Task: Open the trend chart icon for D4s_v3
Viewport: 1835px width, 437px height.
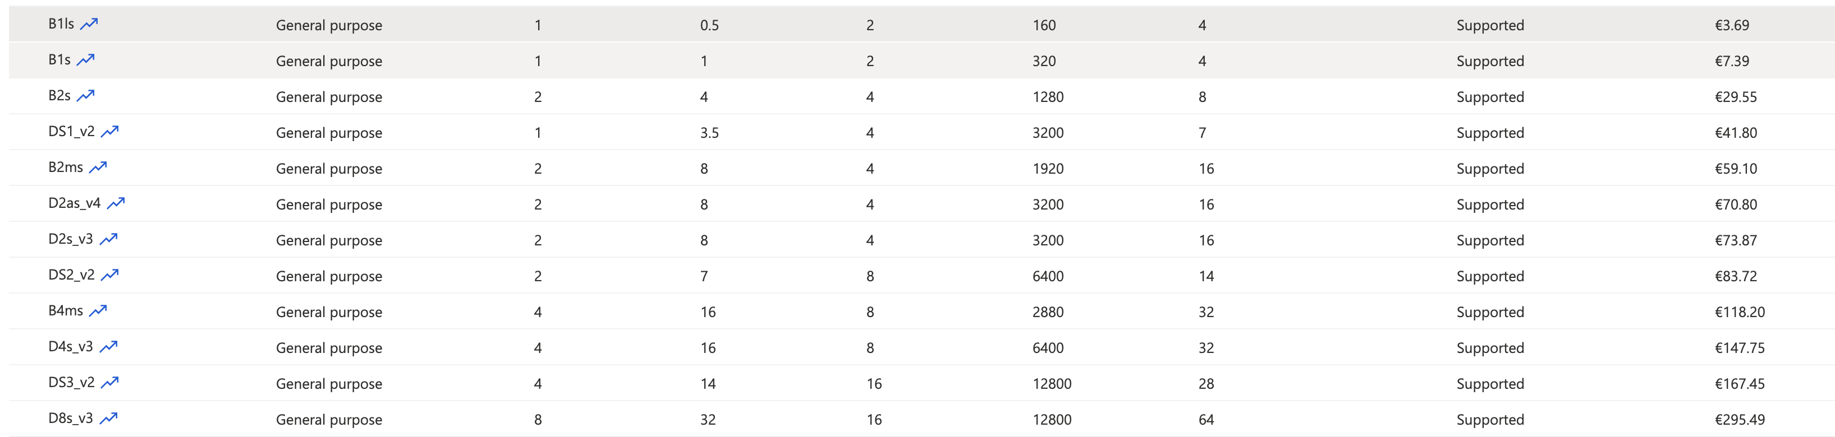Action: (x=108, y=347)
